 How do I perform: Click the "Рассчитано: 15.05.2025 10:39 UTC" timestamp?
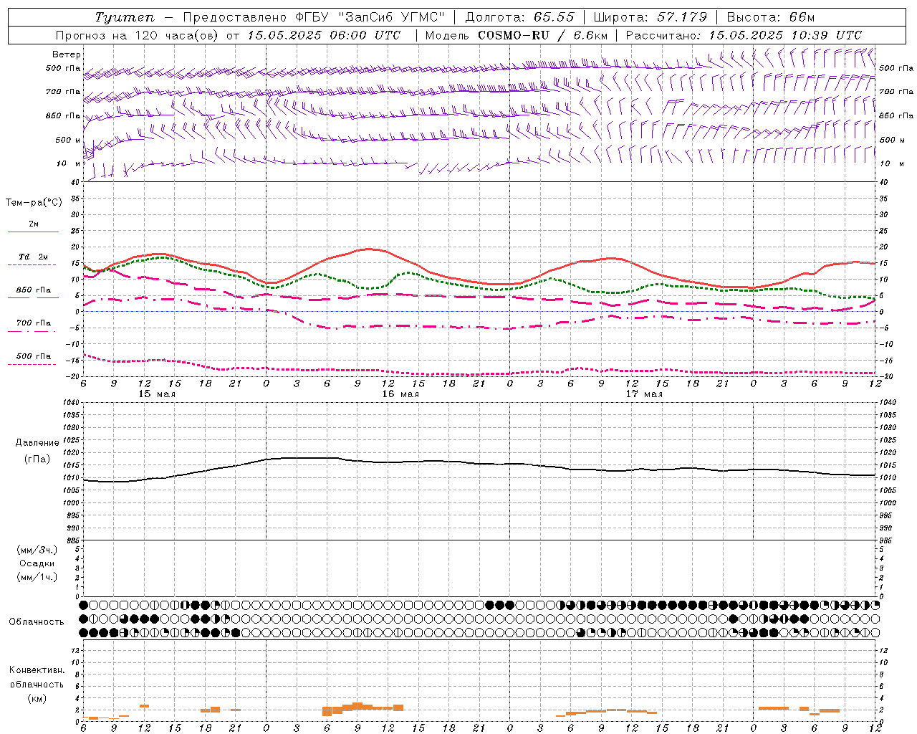744,35
